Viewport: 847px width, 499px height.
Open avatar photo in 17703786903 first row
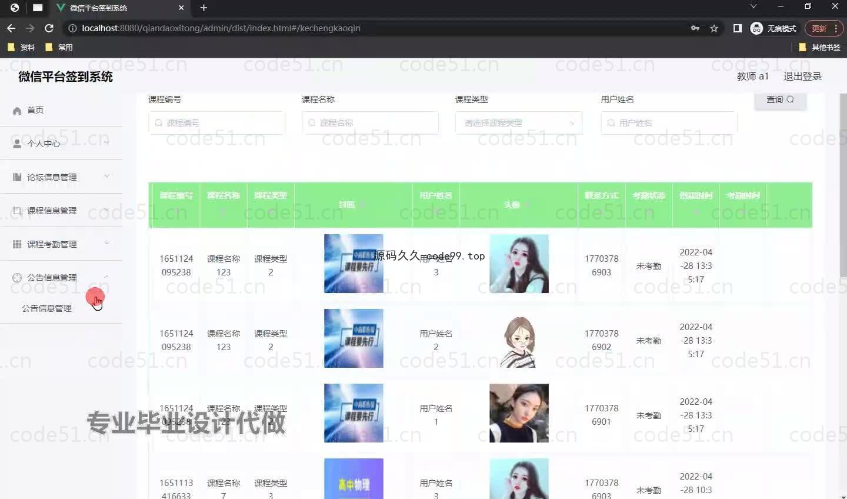point(519,264)
